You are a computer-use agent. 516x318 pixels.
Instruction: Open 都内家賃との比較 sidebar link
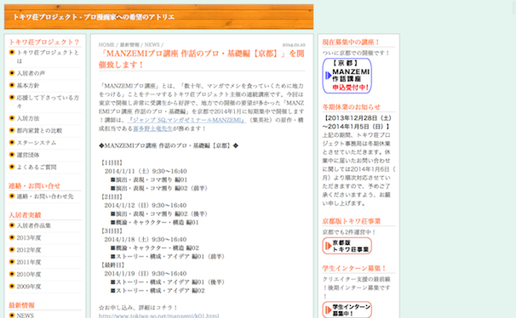(x=39, y=130)
